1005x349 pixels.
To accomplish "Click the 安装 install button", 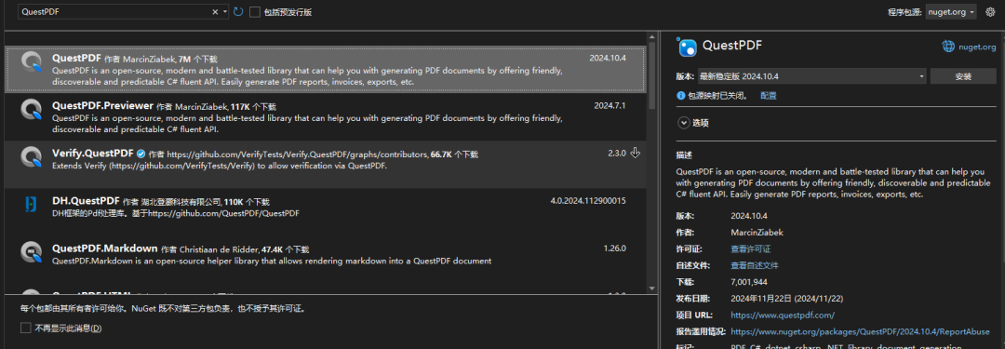I will pos(963,76).
